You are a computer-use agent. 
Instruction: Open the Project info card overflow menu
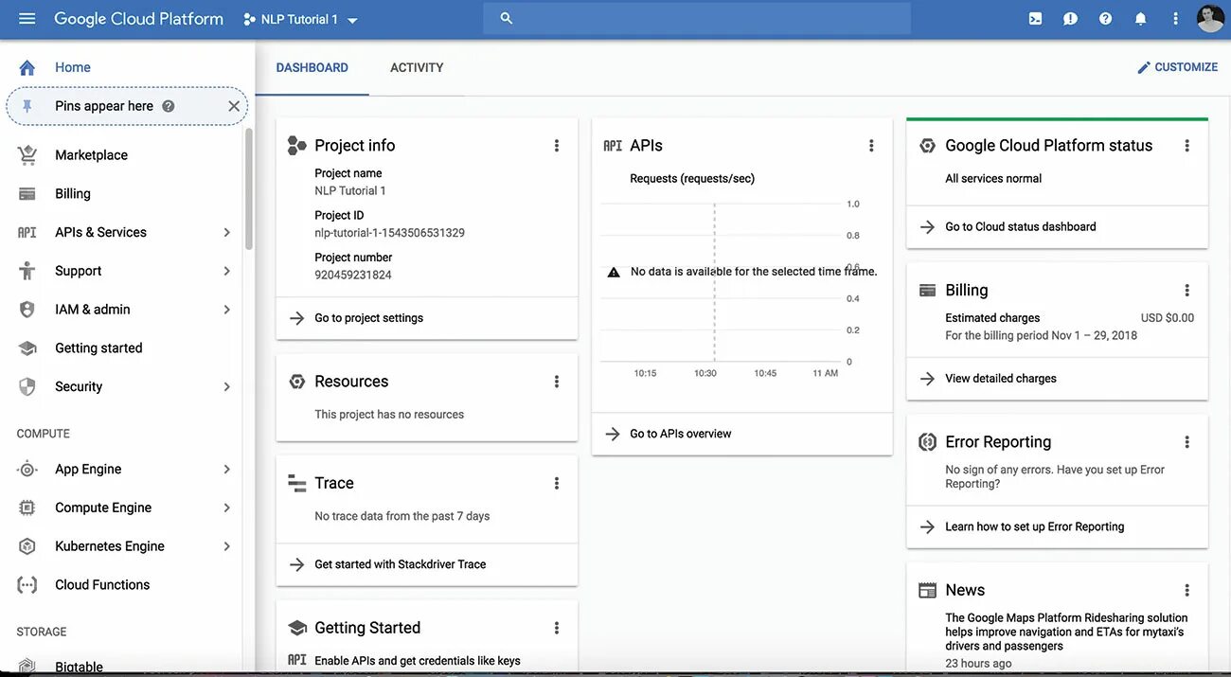pos(556,144)
